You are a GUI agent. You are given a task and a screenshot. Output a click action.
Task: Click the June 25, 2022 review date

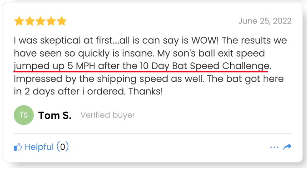(x=265, y=21)
